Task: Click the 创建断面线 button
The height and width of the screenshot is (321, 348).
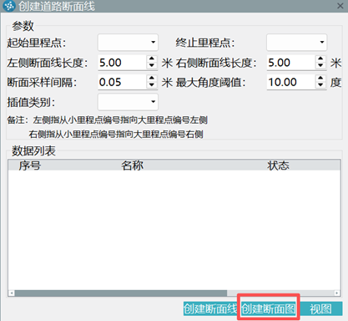Action: click(x=210, y=308)
